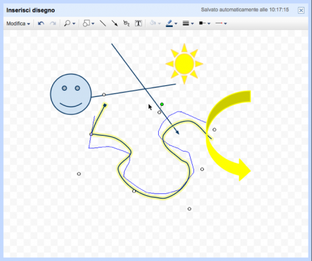Screen dimensions: 312x261
Task: Select the polyline scribble tool
Action: [x=126, y=24]
